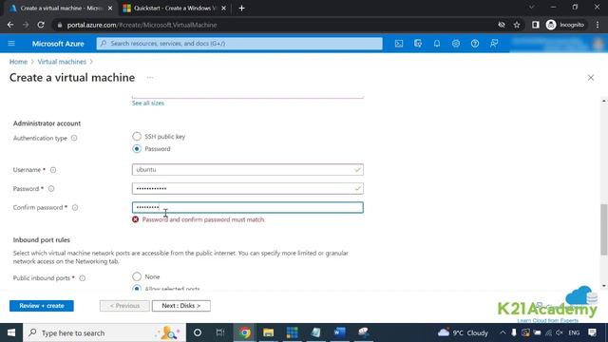
Task: Click the Microsoft Azure logo text
Action: coord(58,44)
